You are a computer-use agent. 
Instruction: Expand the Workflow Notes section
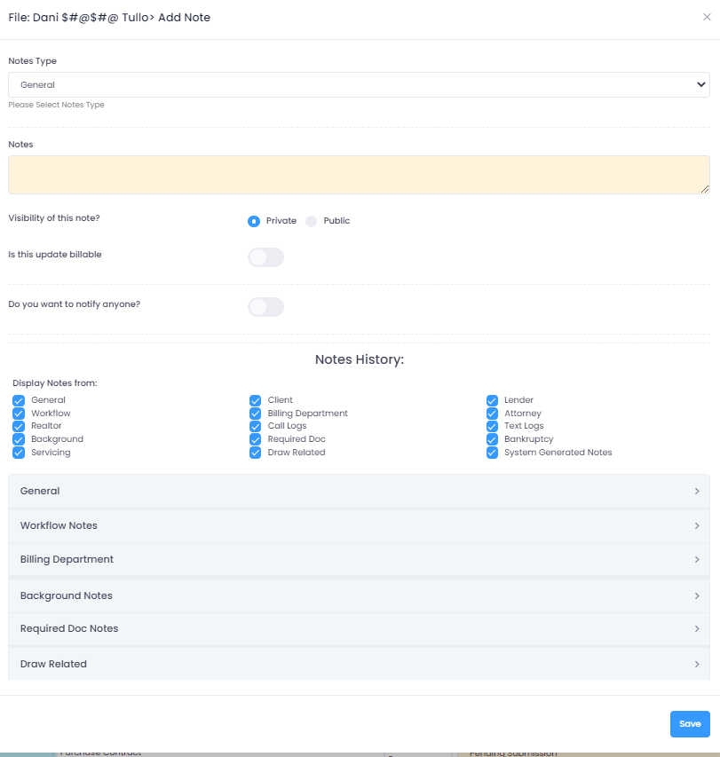[360, 525]
